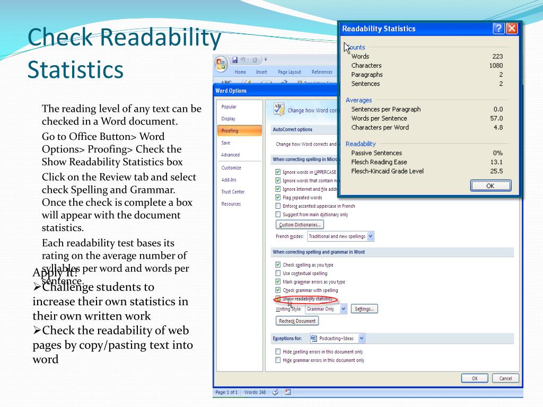
Task: Click the ABC proofing icon beside Change how Word
Action: (279, 109)
